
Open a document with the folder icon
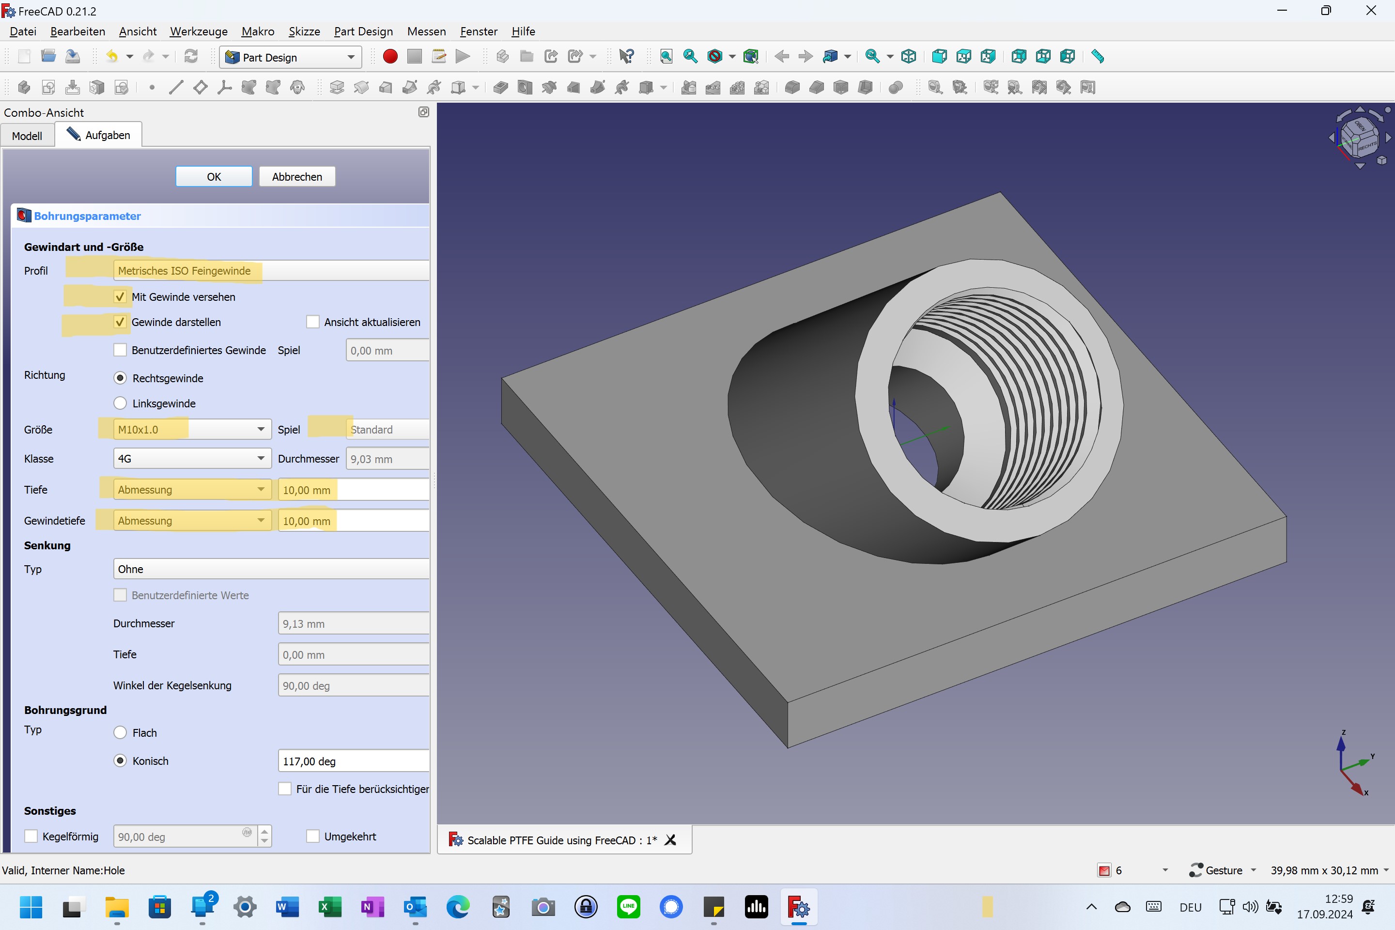click(x=48, y=56)
